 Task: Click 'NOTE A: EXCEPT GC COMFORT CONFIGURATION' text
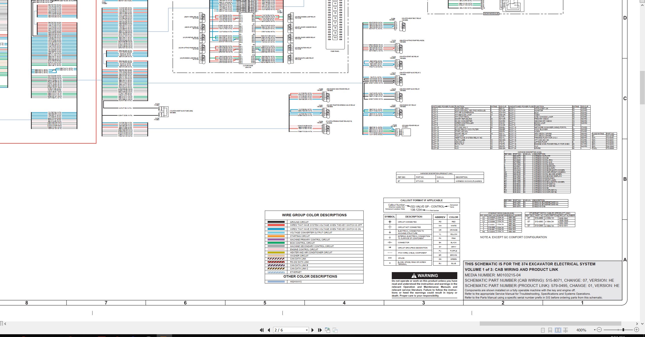(x=513, y=237)
